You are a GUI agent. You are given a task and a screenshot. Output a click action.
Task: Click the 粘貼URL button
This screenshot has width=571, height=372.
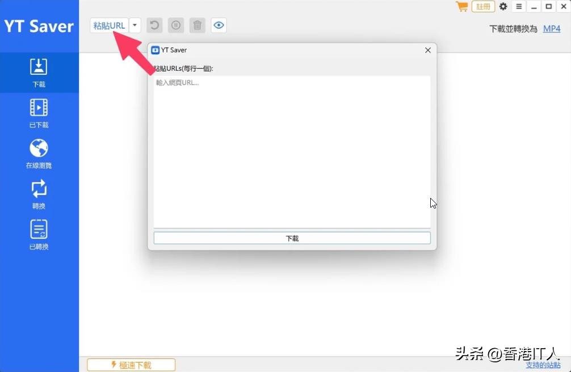coord(109,26)
